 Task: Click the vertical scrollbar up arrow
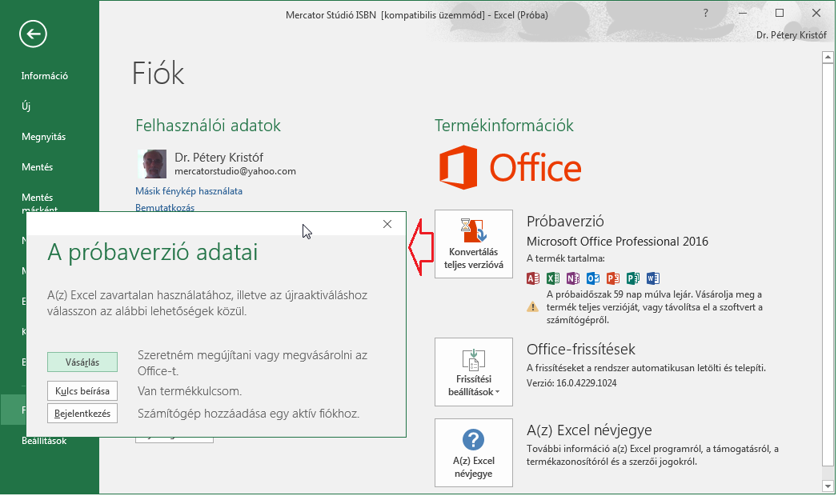pyautogui.click(x=828, y=57)
